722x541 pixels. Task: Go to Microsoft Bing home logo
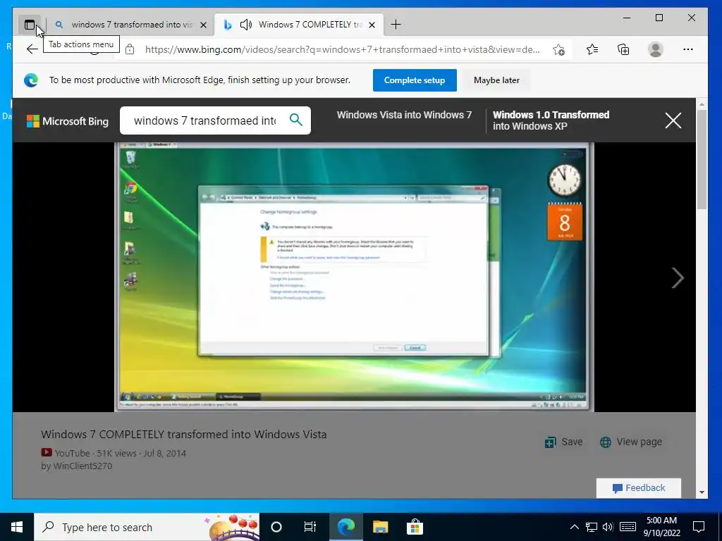pyautogui.click(x=68, y=121)
